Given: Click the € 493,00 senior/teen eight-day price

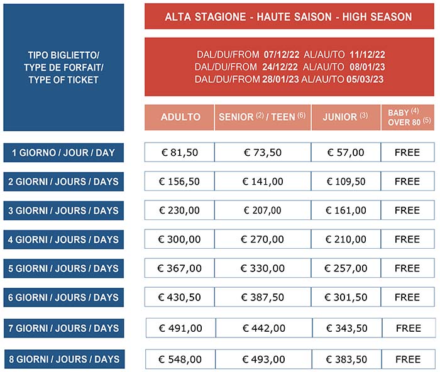Looking at the screenshot, I should 263,359.
